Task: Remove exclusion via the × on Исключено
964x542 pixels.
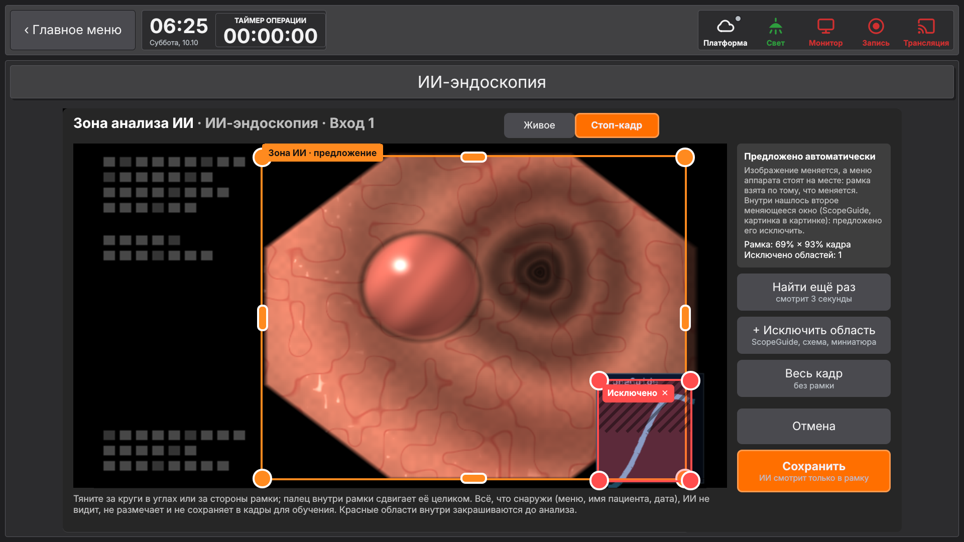Action: click(x=665, y=393)
